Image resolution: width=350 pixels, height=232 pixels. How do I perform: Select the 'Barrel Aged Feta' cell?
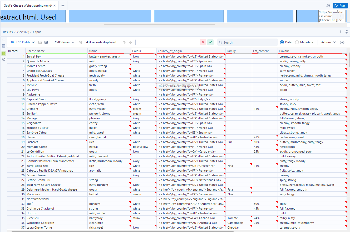pos(57,166)
